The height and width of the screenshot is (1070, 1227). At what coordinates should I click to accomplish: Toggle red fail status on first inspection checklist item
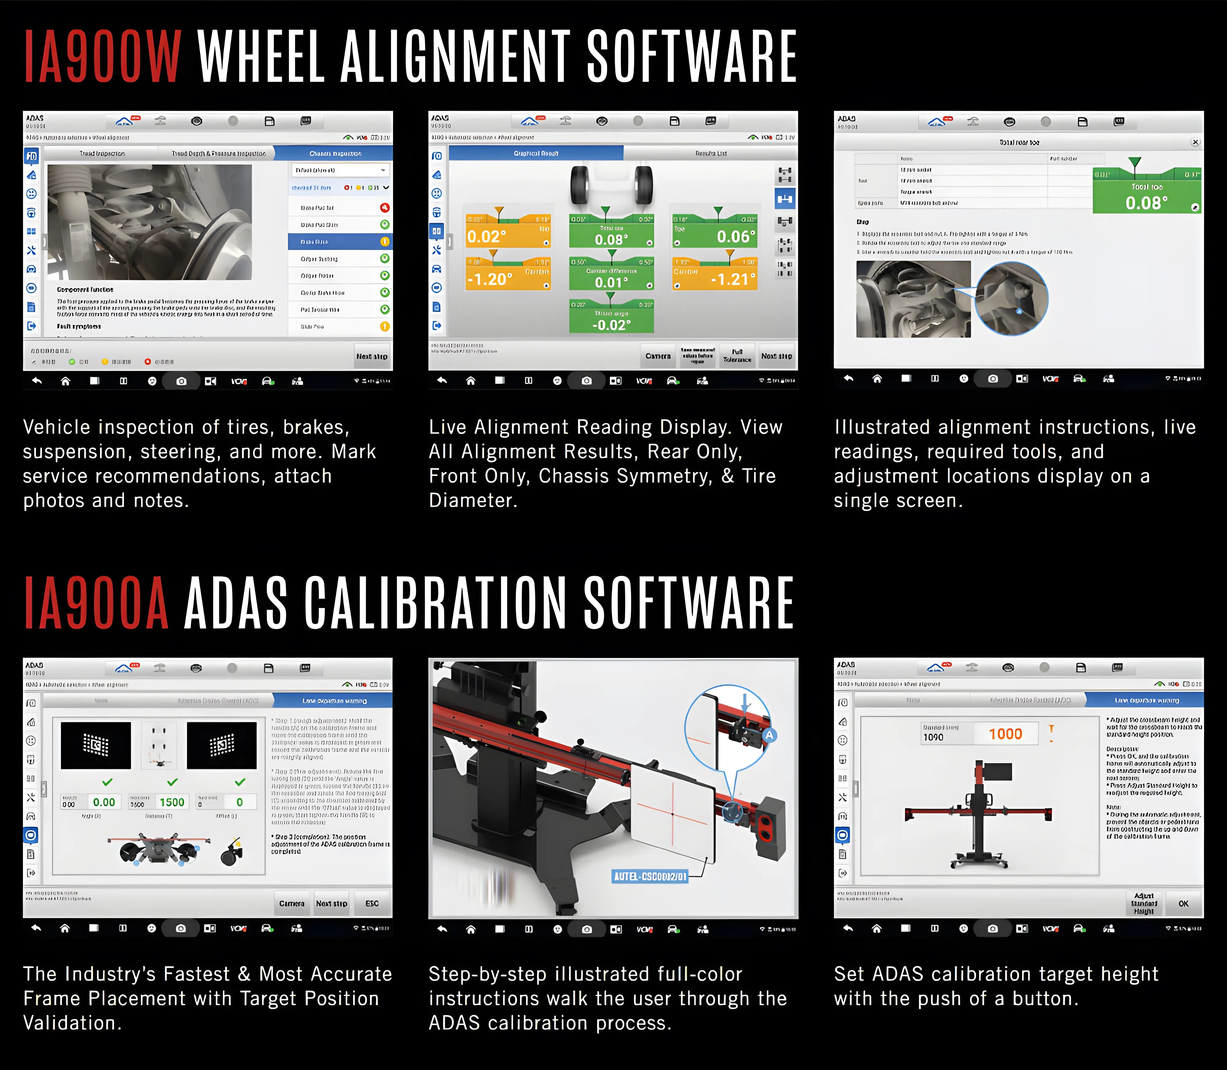click(385, 208)
